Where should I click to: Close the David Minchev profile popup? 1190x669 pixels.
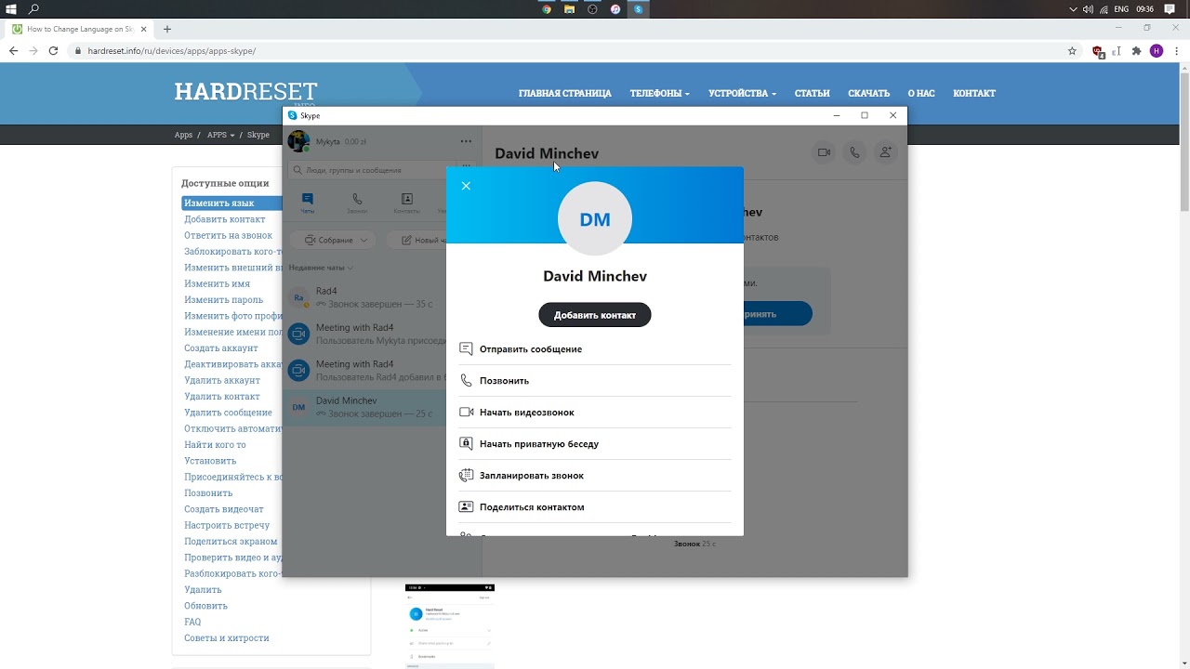(466, 186)
